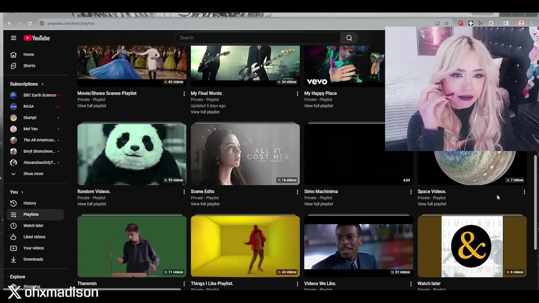
Task: Click the Your videos play icon
Action: point(13,248)
